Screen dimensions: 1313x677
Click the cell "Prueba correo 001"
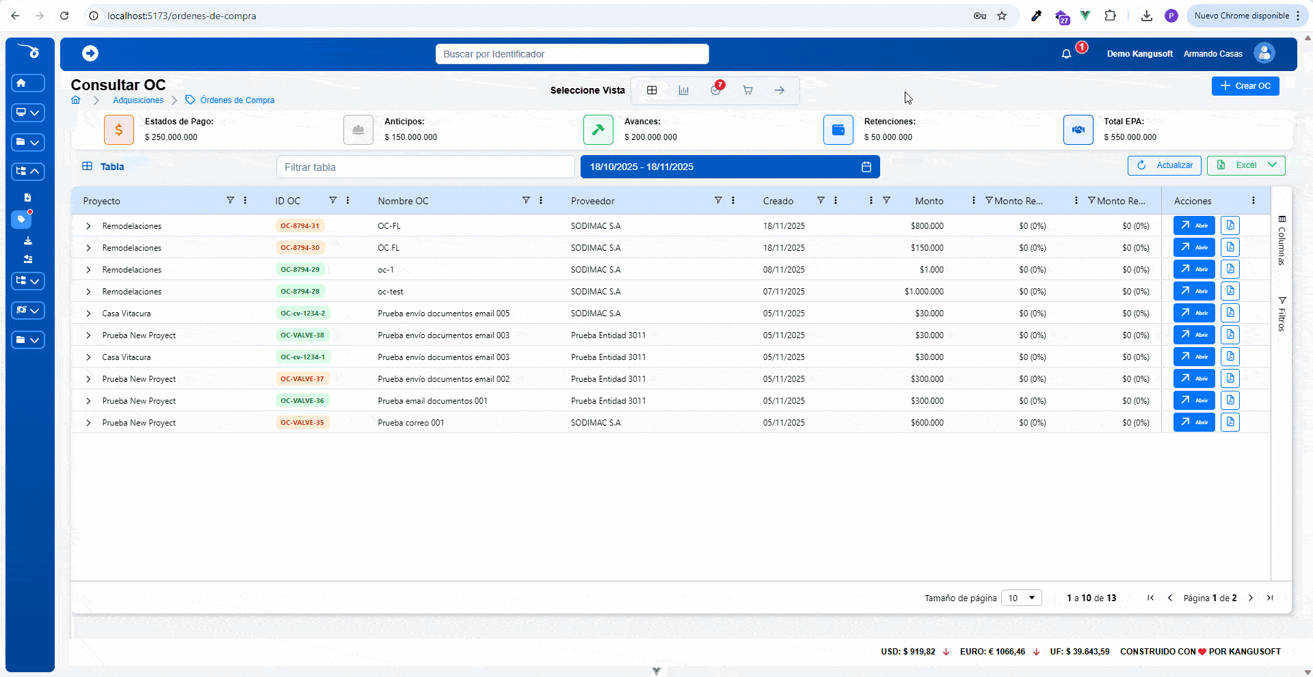point(411,423)
